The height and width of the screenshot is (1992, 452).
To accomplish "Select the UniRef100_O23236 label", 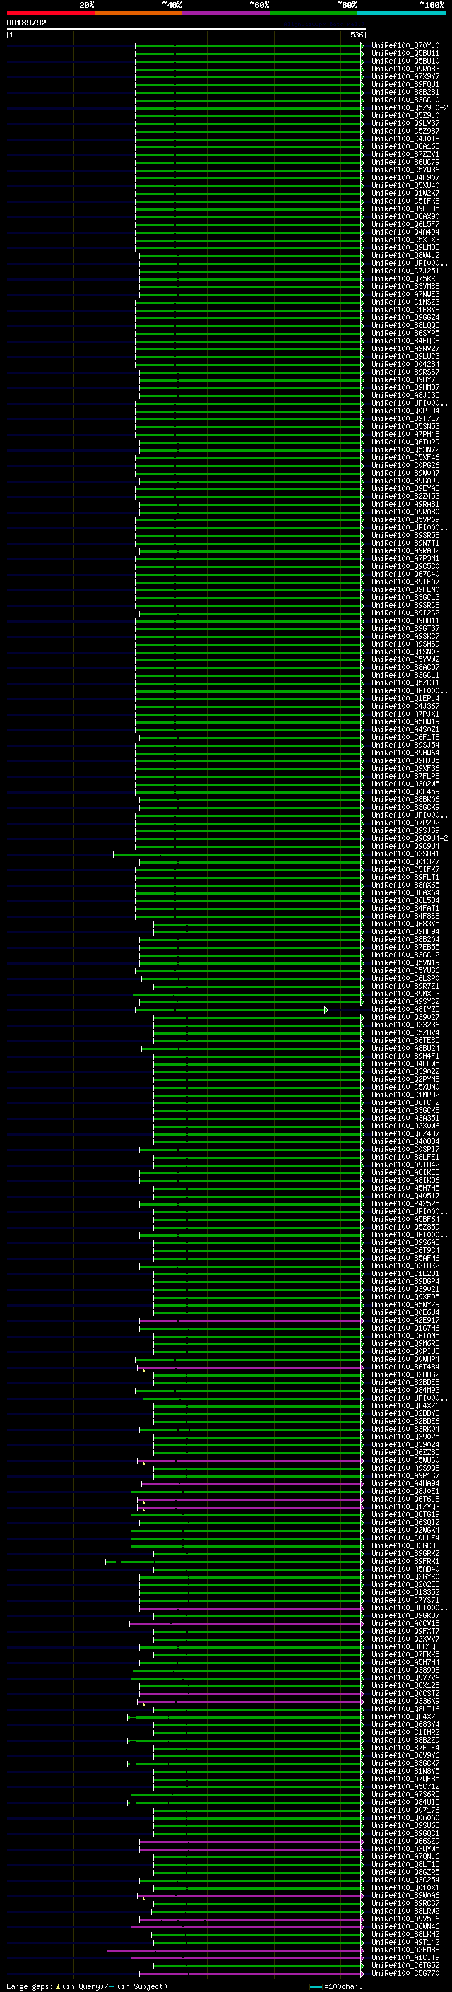I will click(x=405, y=1025).
